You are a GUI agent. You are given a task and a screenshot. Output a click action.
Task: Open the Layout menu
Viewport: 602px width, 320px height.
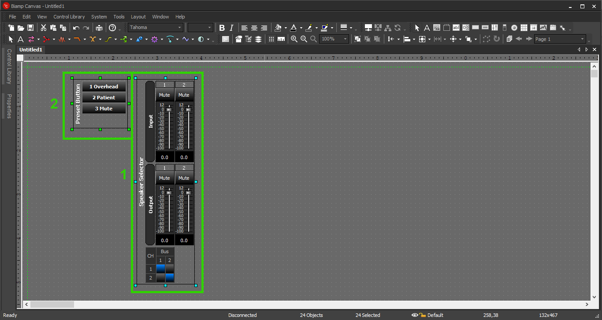click(x=138, y=17)
